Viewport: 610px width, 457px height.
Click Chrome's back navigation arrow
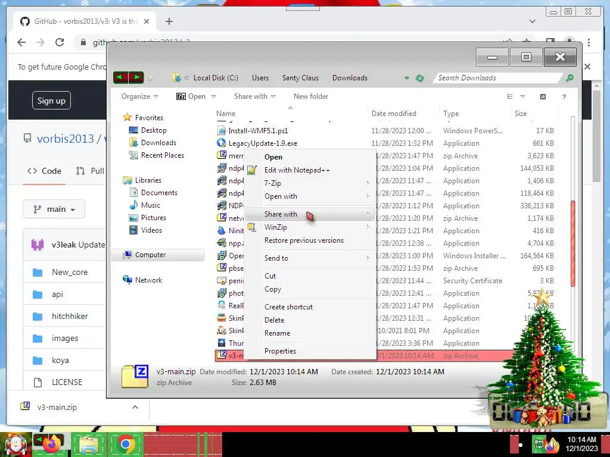pos(21,42)
